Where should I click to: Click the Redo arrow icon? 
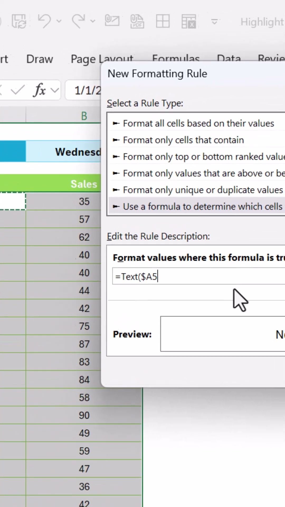click(78, 21)
